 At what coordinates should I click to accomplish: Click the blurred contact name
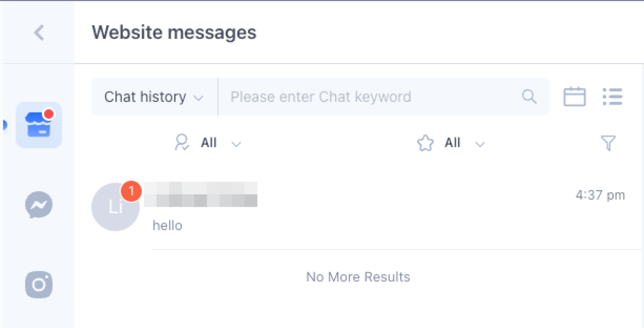pyautogui.click(x=201, y=195)
